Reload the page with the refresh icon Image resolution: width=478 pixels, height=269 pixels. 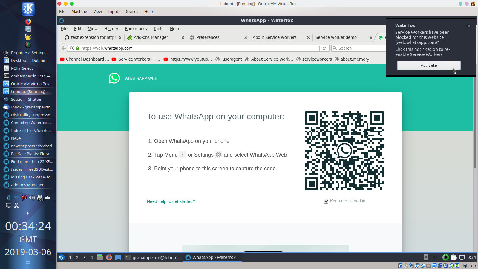324,48
